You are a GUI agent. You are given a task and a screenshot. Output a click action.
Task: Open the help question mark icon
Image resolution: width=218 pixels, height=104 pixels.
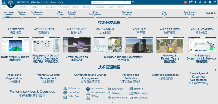[x=215, y=2]
